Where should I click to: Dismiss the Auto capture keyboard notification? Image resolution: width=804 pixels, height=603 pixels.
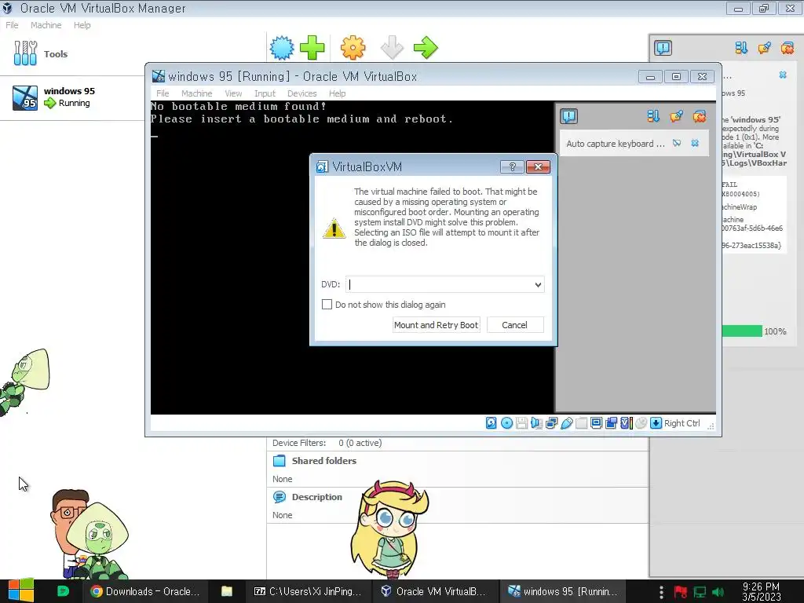pos(695,143)
